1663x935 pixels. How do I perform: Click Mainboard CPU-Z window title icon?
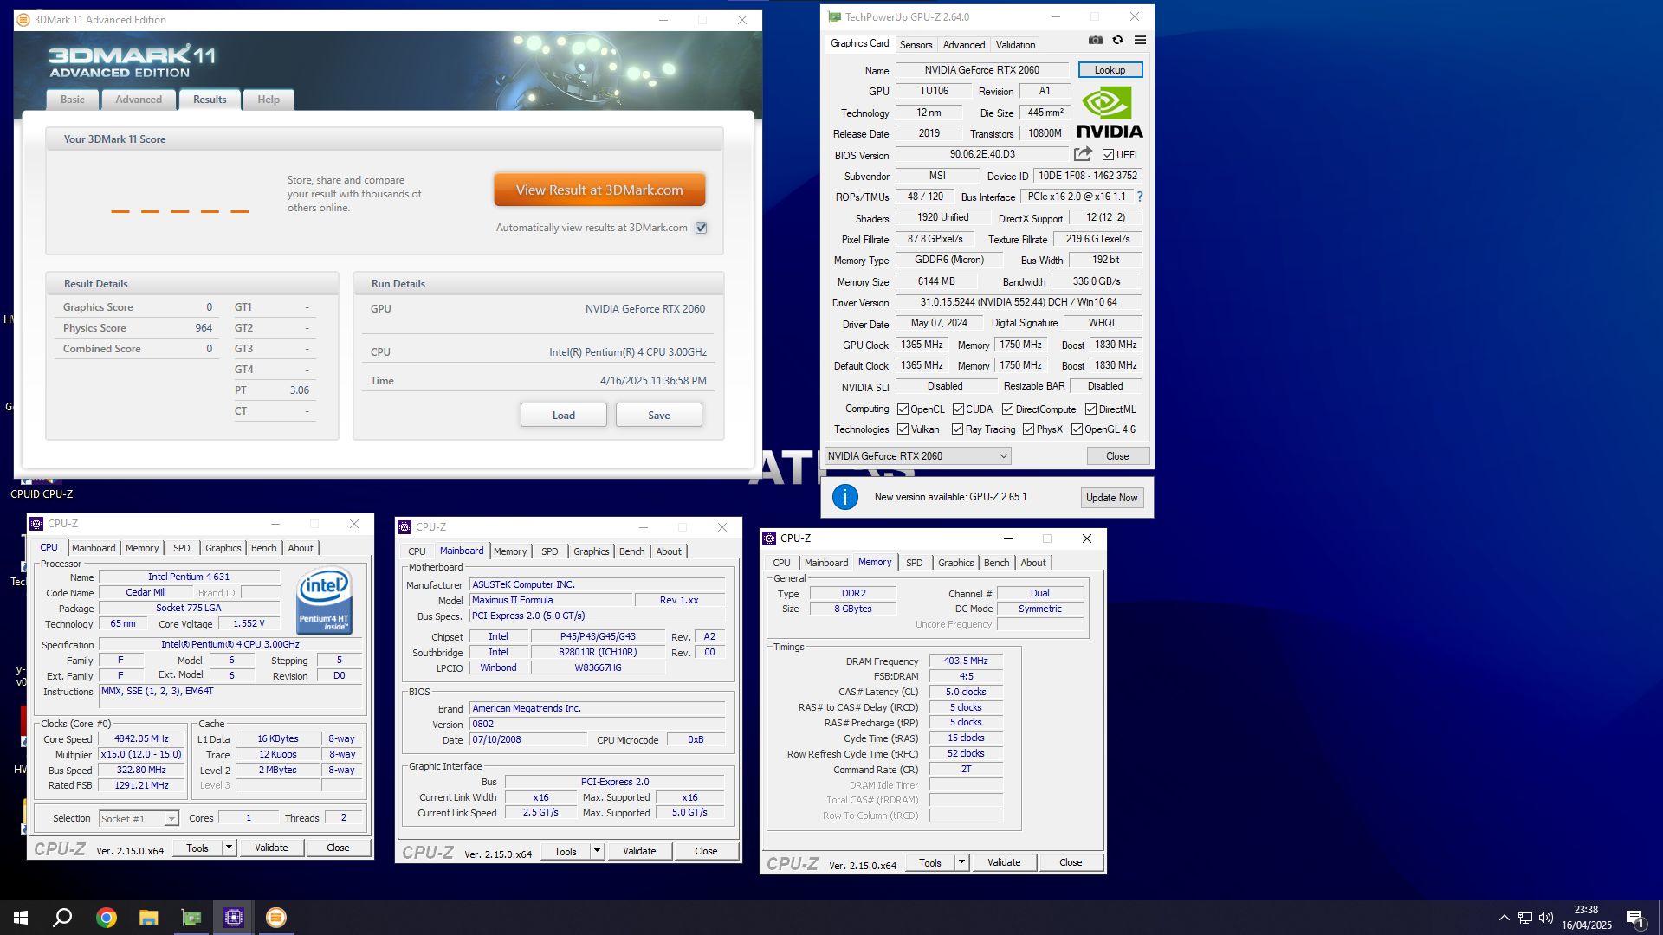point(404,527)
